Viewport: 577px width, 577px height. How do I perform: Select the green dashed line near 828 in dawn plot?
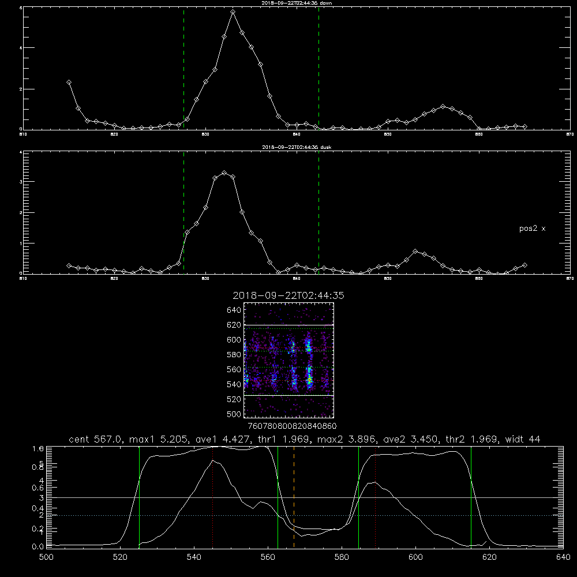183,68
